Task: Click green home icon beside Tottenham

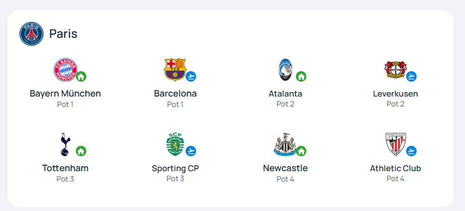Action: tap(81, 151)
